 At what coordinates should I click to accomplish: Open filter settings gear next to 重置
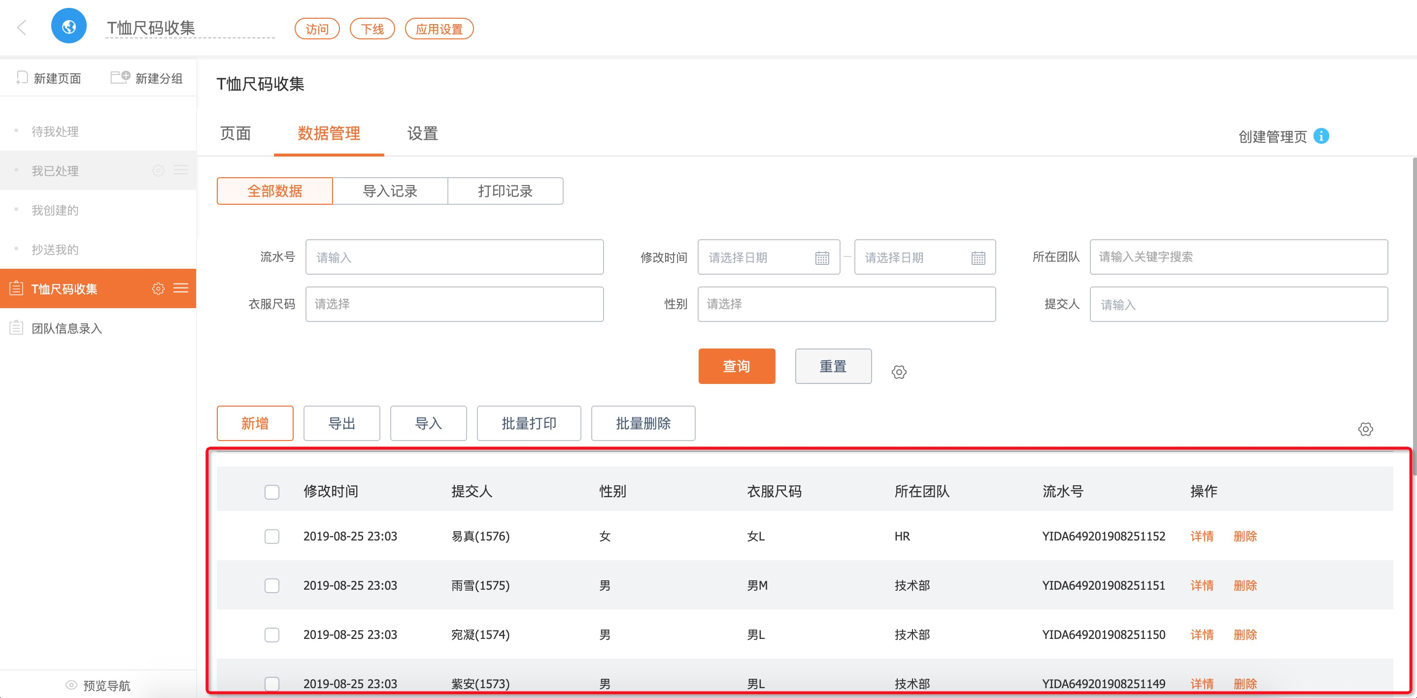899,372
